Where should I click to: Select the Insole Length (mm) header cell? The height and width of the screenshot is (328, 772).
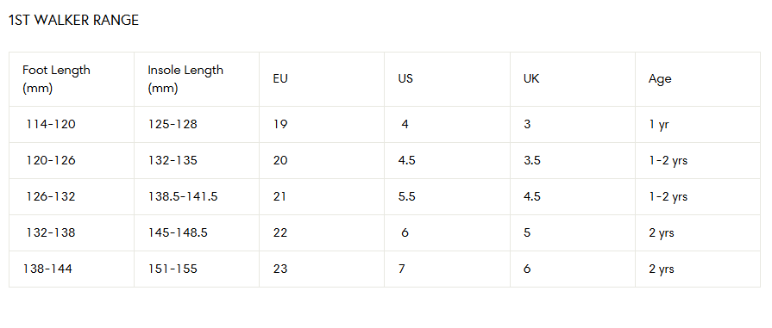(x=197, y=79)
